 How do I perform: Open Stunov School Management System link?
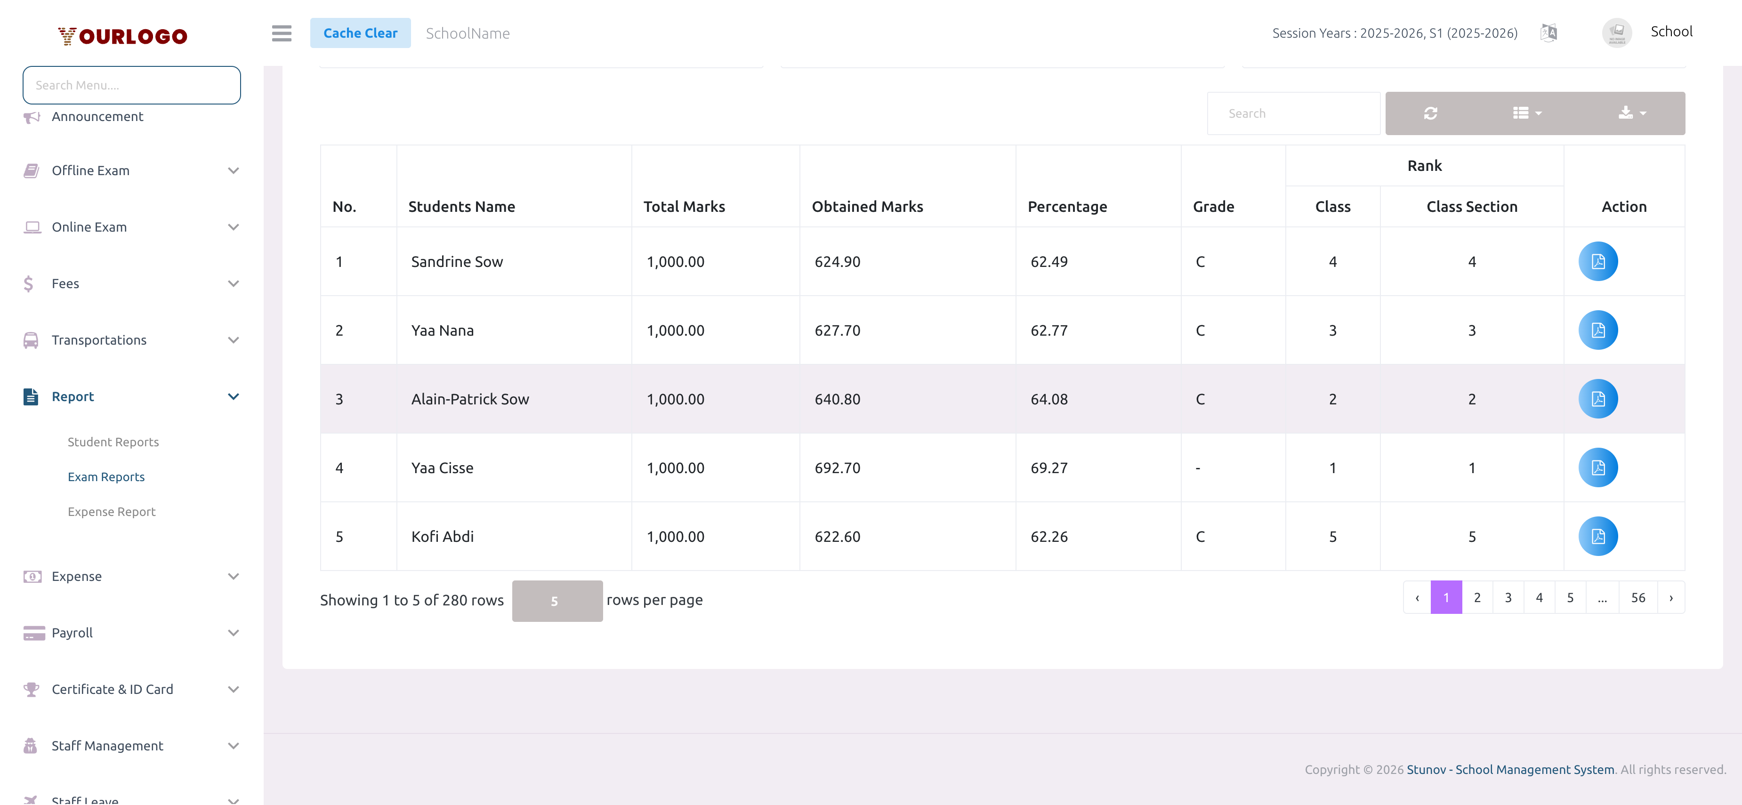coord(1510,769)
